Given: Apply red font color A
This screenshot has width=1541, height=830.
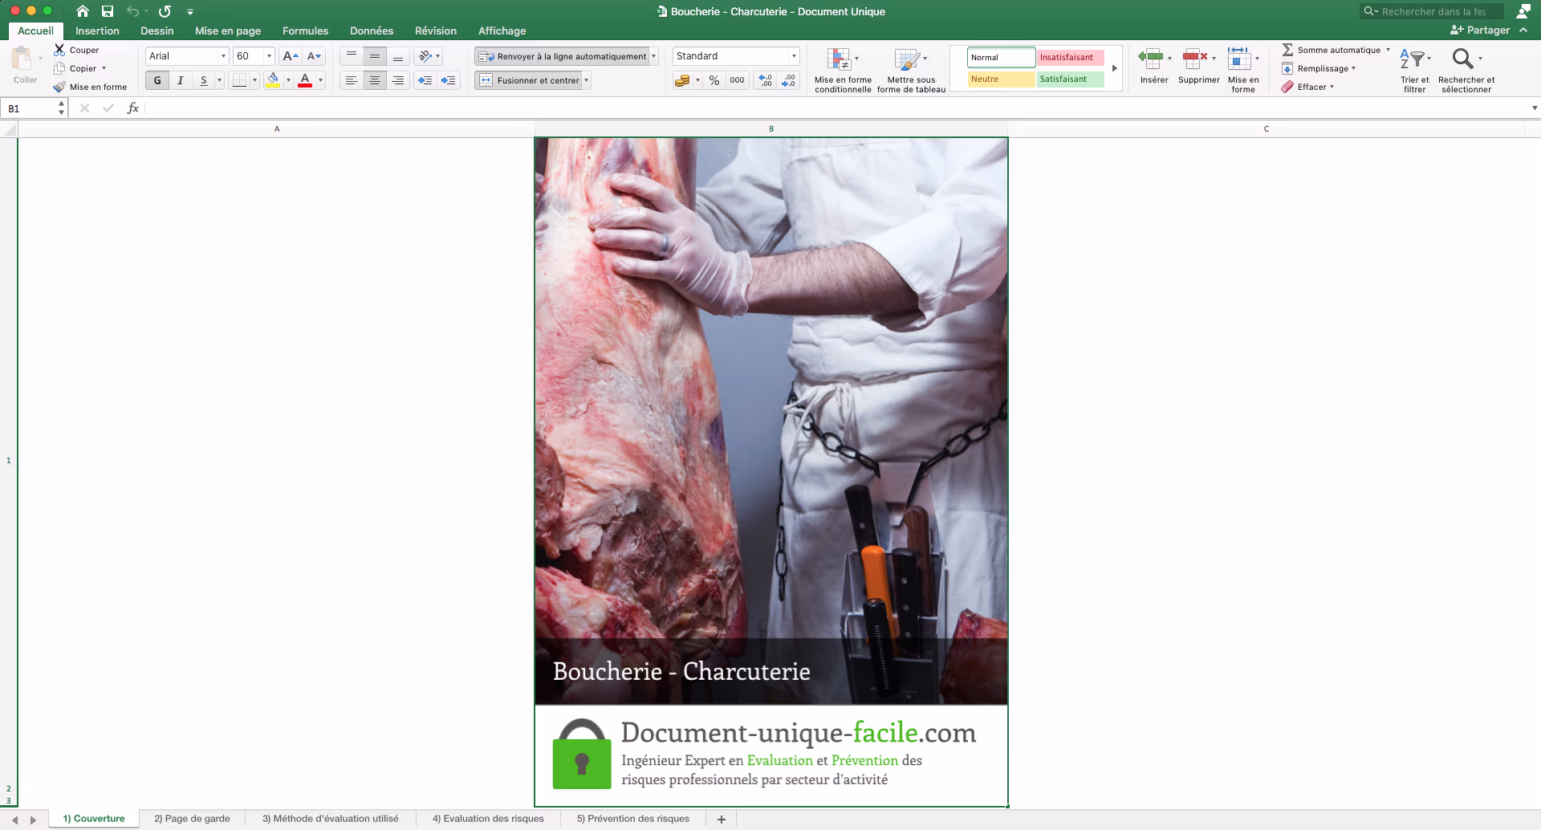Looking at the screenshot, I should [305, 80].
